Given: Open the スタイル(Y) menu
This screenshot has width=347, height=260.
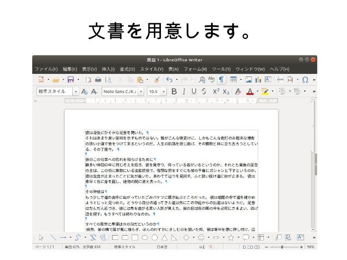Looking at the screenshot, I should pos(152,69).
